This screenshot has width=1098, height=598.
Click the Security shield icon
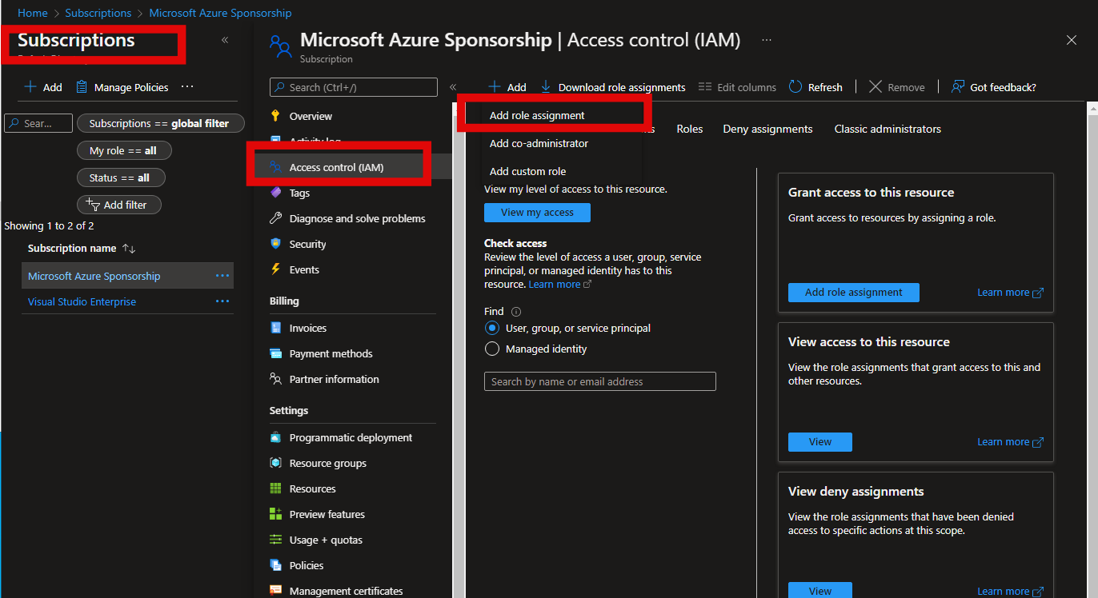[x=275, y=244]
